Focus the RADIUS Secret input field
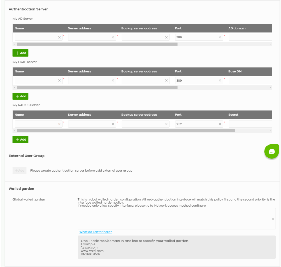The height and width of the screenshot is (267, 281). coord(250,124)
